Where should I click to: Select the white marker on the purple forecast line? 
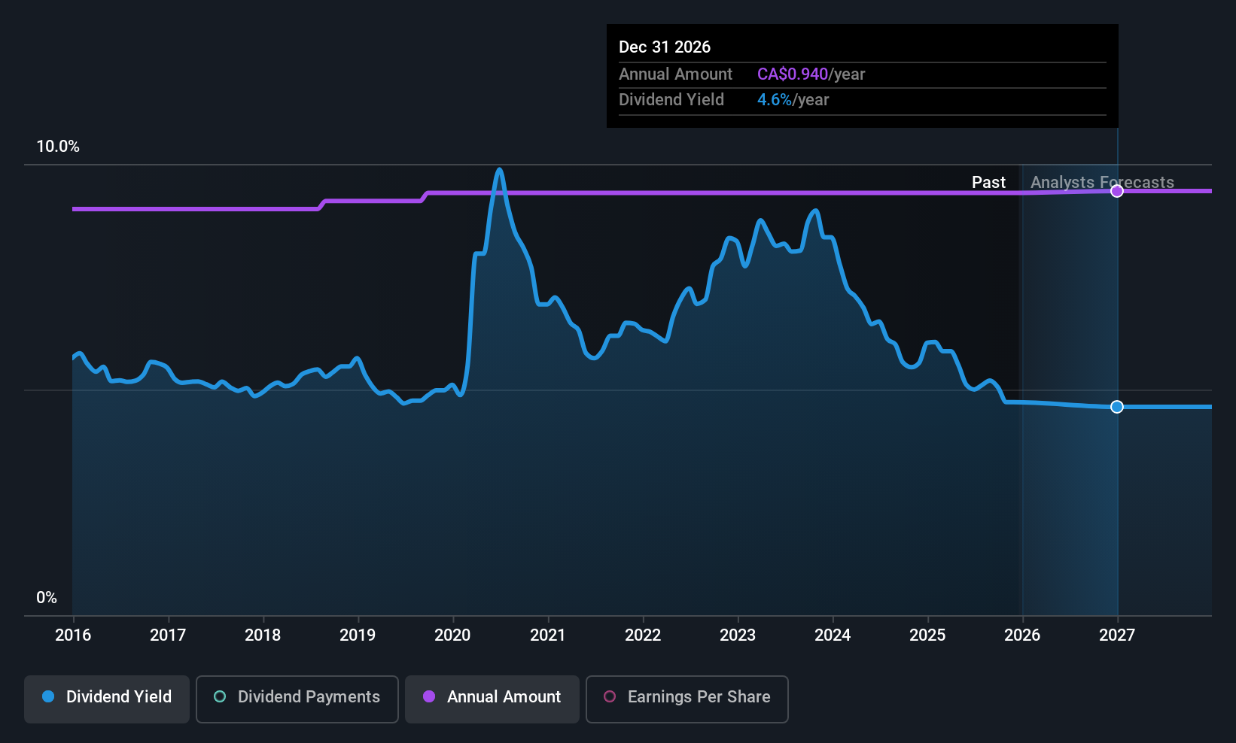(x=1117, y=191)
